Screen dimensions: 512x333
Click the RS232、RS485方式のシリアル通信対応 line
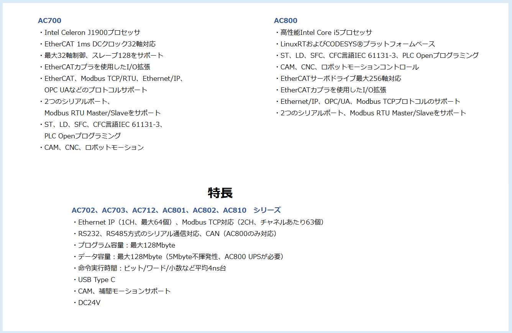[176, 234]
